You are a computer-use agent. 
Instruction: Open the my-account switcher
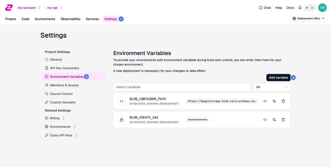29,8
